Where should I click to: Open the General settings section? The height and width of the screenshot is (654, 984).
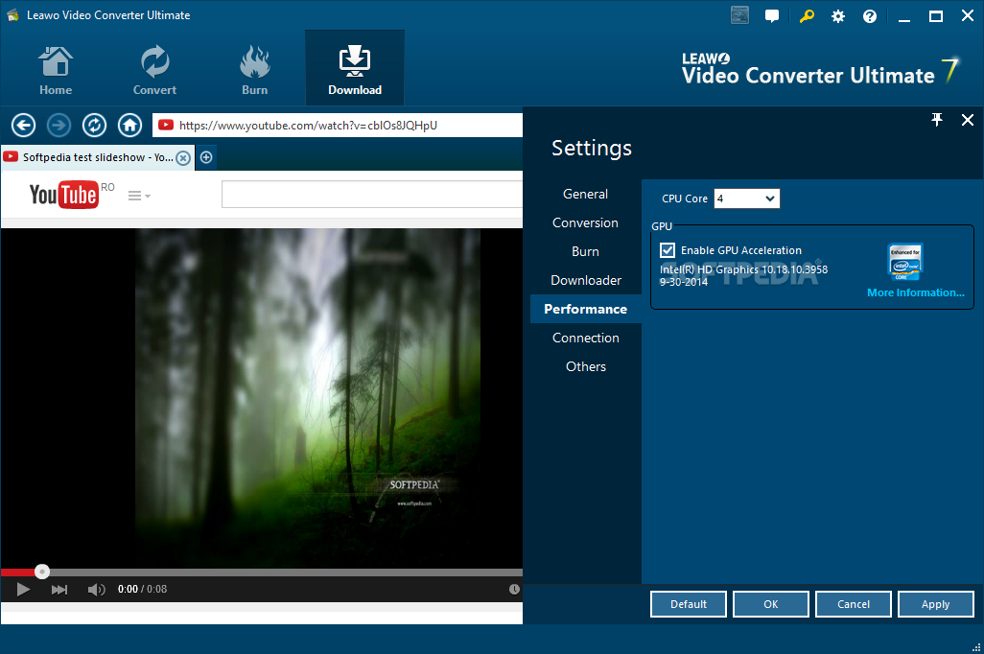pos(585,194)
